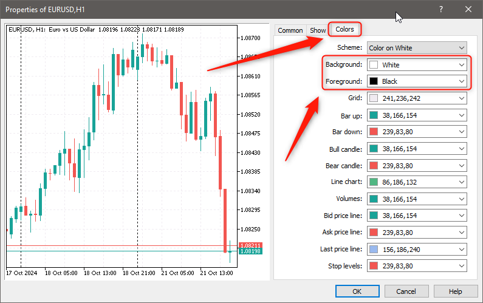Click the 1.08211 ask price label

(x=250, y=245)
